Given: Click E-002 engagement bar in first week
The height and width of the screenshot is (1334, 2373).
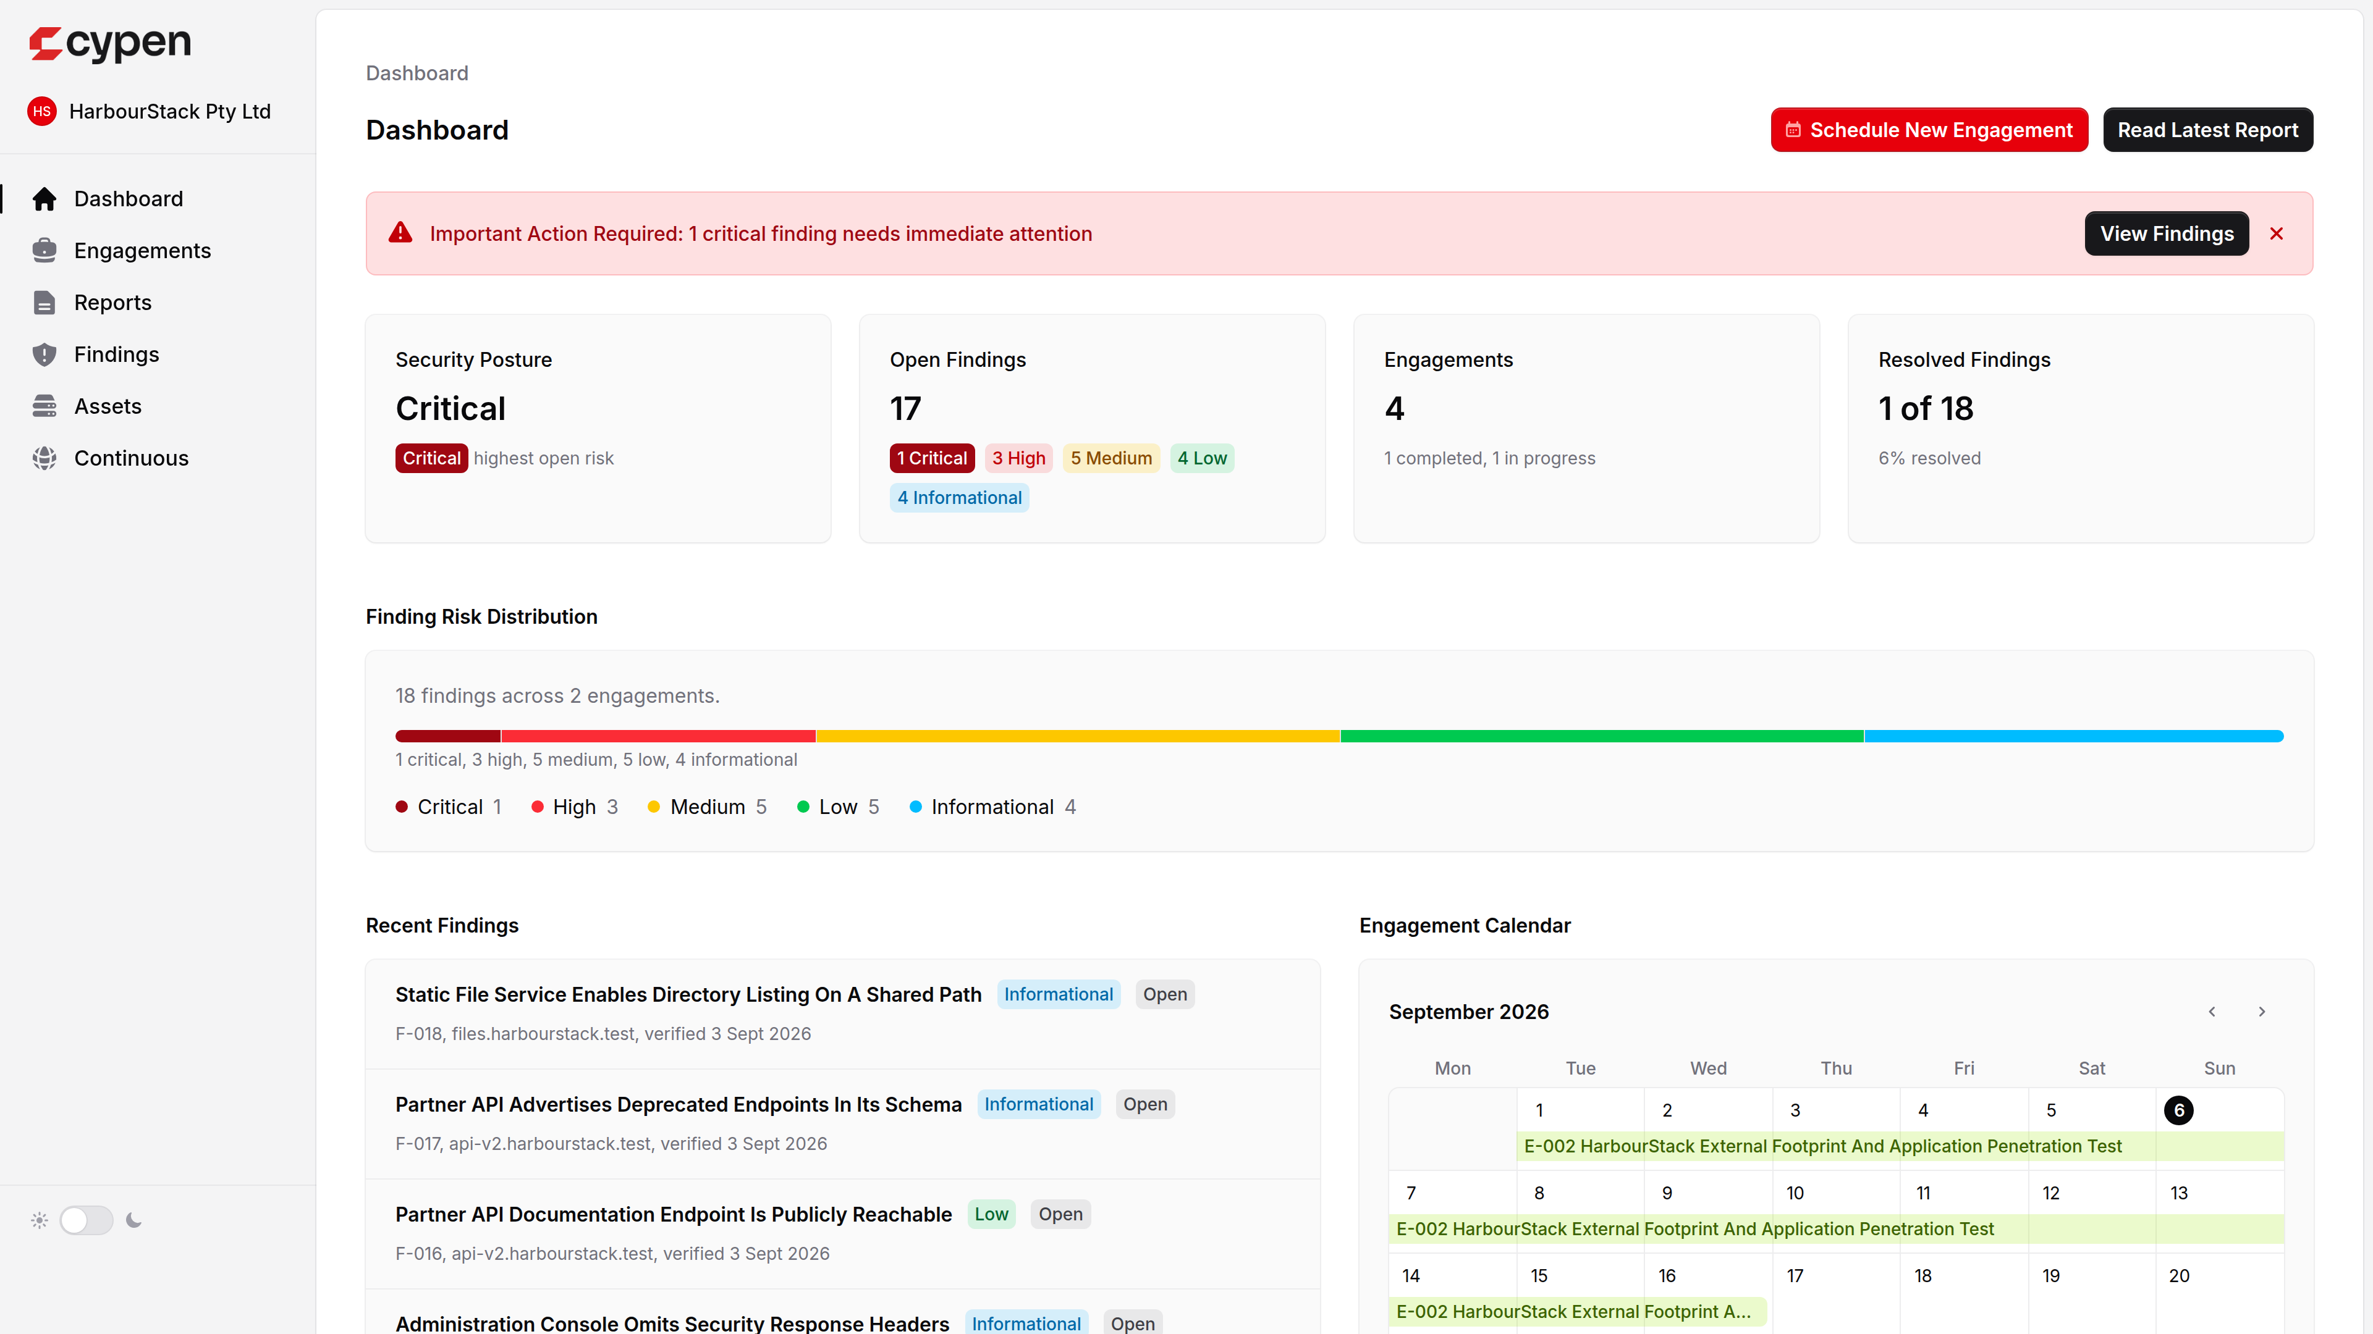Looking at the screenshot, I should pos(1900,1146).
